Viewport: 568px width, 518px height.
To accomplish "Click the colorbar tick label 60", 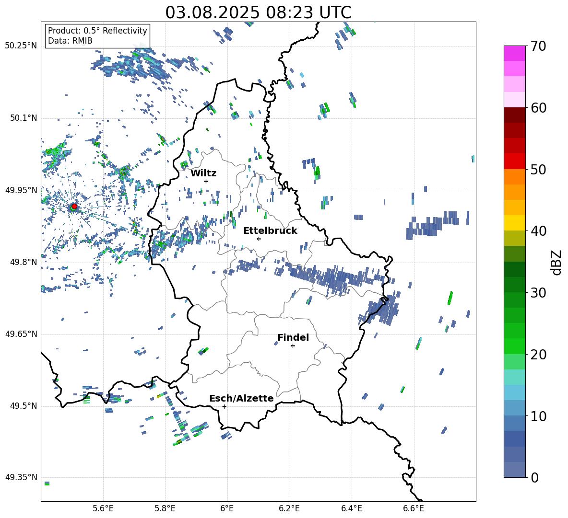I will (538, 108).
